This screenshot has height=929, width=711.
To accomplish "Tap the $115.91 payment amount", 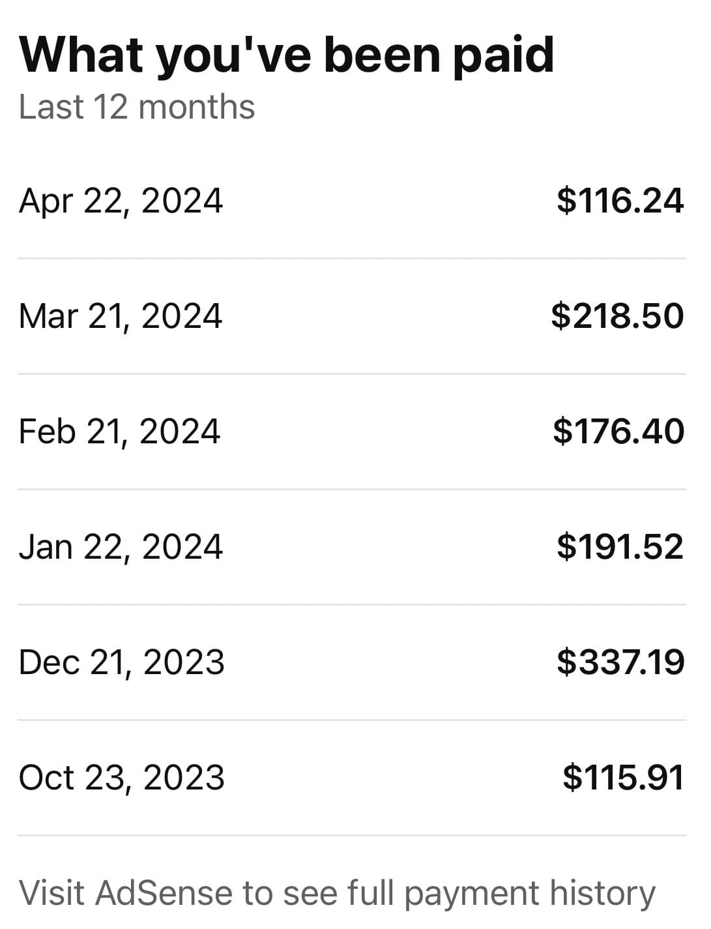I will 623,777.
